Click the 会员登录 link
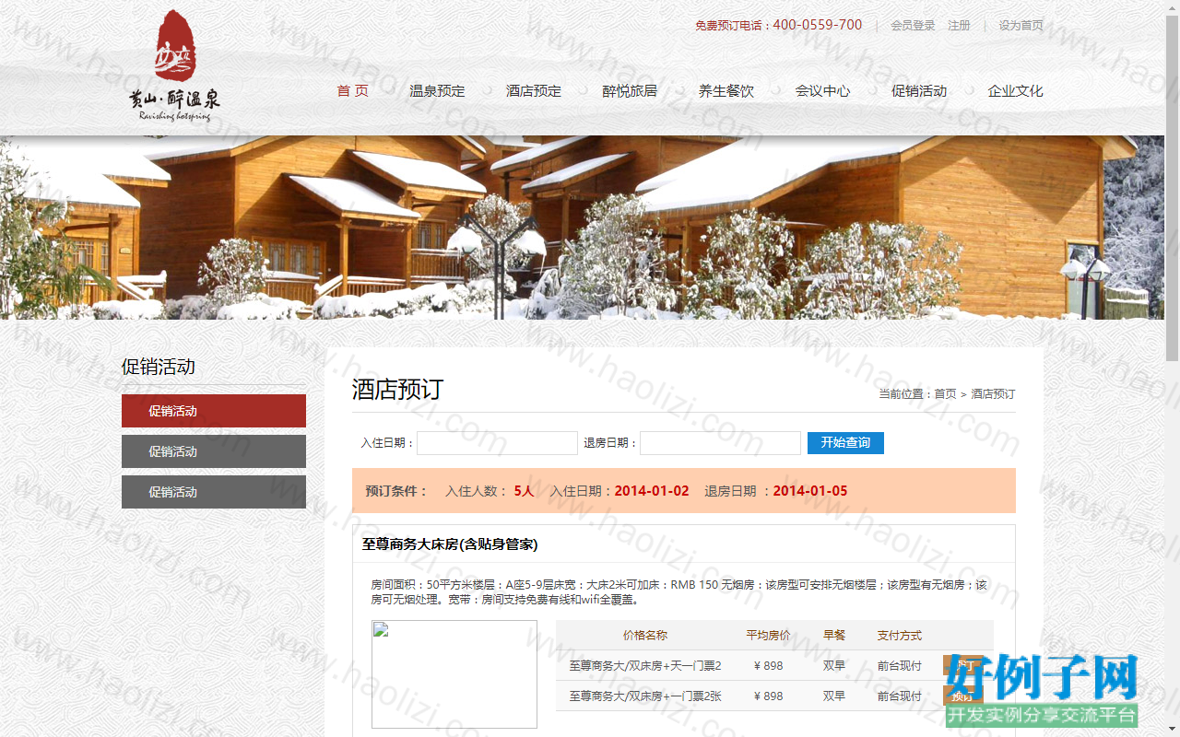 [913, 26]
